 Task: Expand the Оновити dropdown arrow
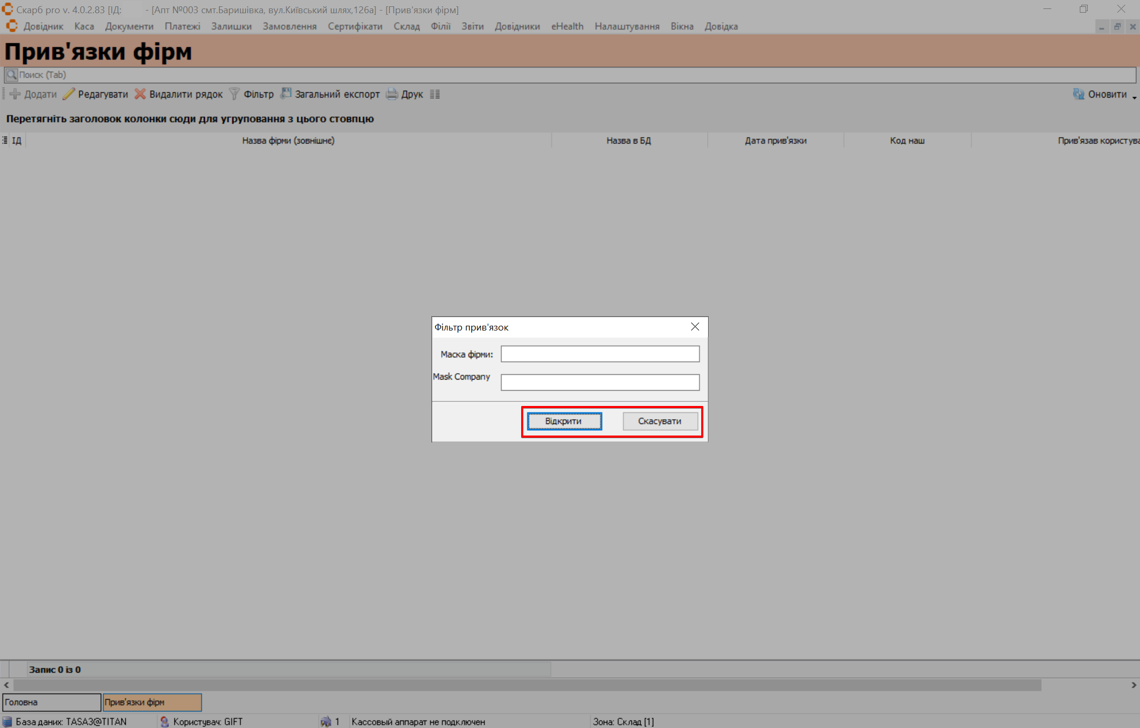(x=1134, y=97)
